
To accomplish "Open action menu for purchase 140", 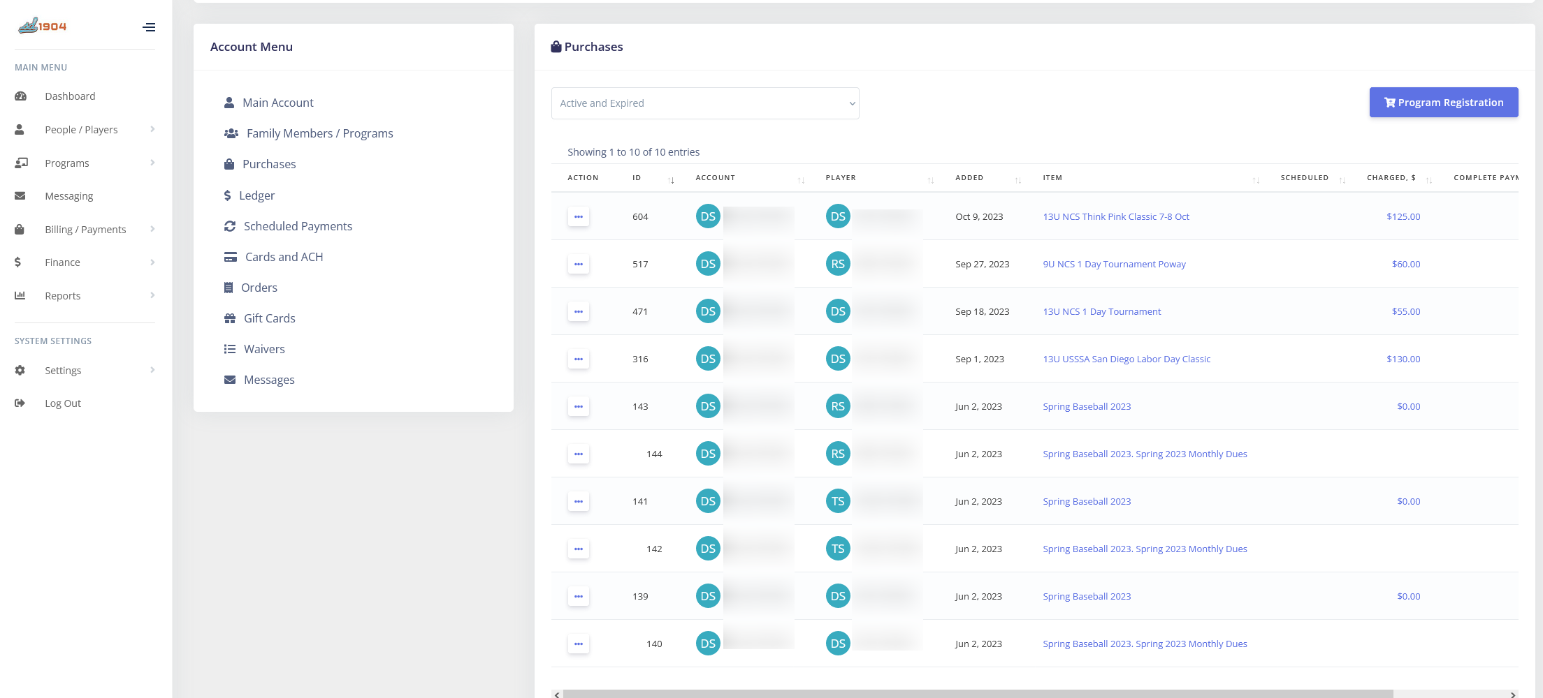I will tap(579, 644).
